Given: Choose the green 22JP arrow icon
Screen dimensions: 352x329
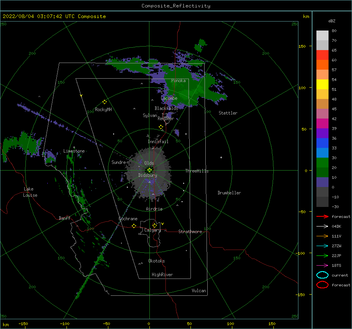Looking at the screenshot, I should 322,255.
